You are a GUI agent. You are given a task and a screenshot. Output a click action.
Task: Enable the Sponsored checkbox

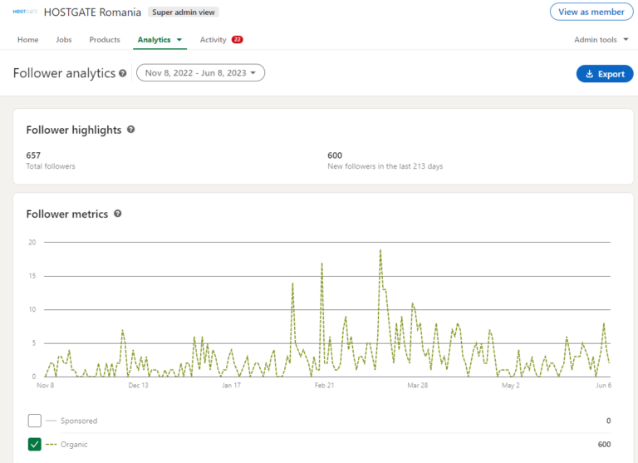click(34, 421)
